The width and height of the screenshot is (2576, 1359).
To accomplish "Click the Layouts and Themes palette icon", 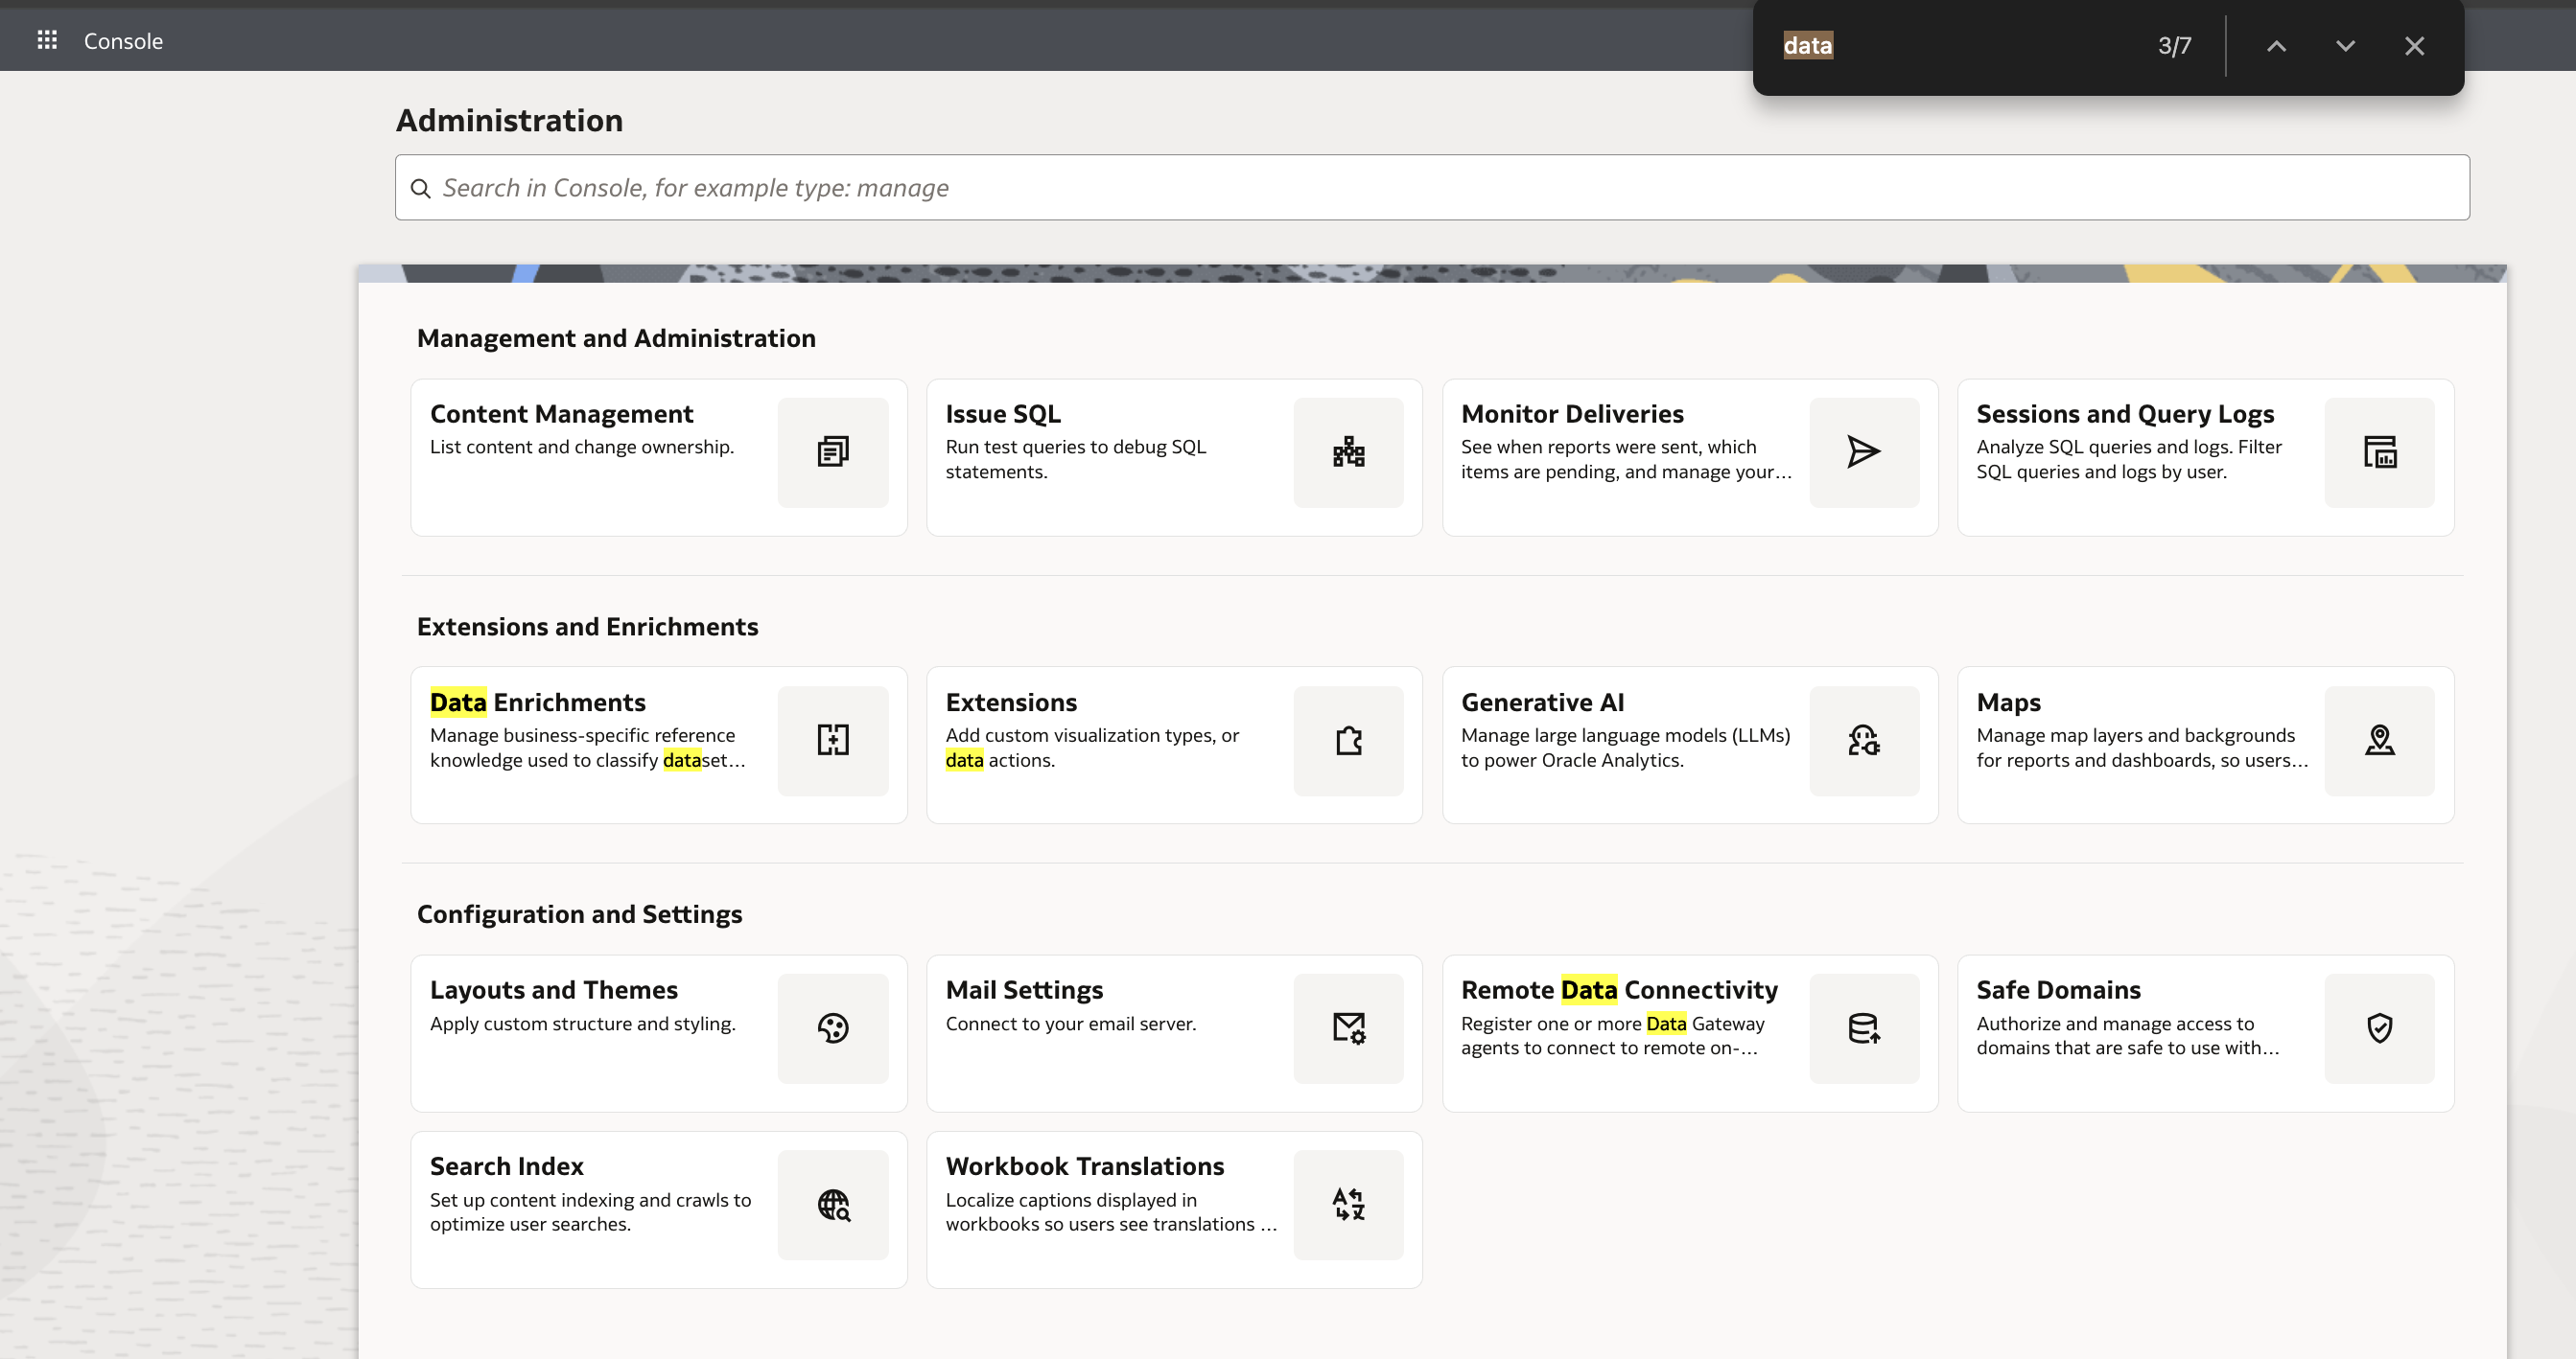I will pos(832,1027).
